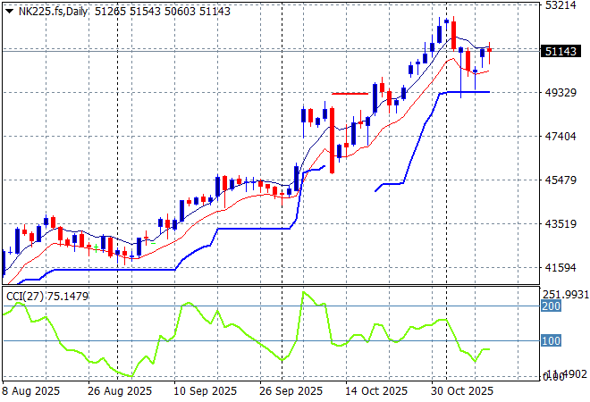Click the CCI(27) indicator label
This screenshot has height=402, width=590.
[x=23, y=296]
